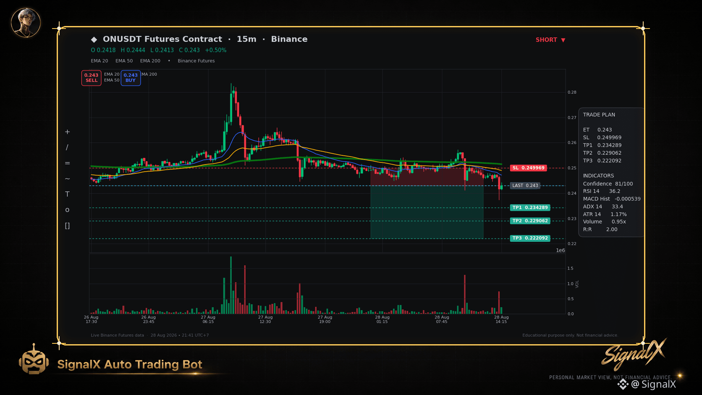The image size is (702, 395).
Task: Click the '1.5' volume axis label
Action: [570, 268]
